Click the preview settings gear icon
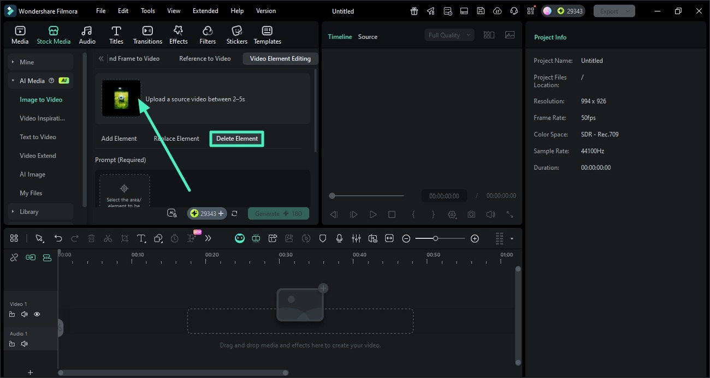The image size is (710, 378). (x=452, y=214)
